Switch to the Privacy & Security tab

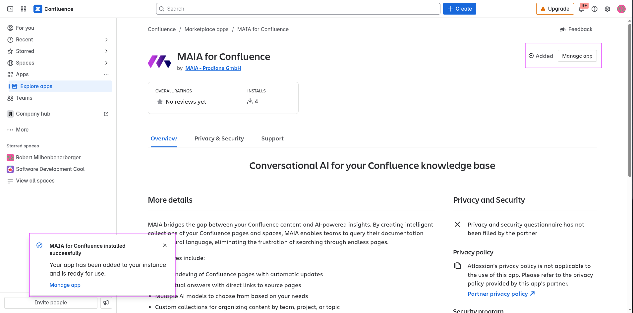pos(219,138)
